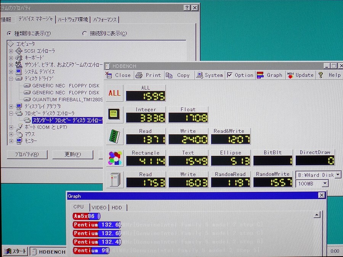Select the コンピュータ root icon
This screenshot has width=343, height=257.
point(11,44)
